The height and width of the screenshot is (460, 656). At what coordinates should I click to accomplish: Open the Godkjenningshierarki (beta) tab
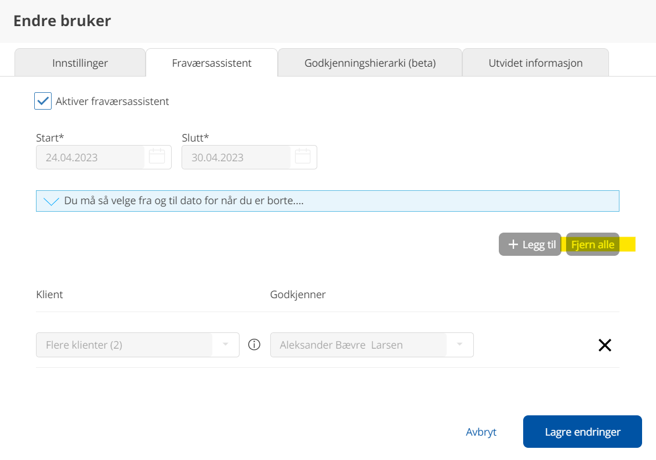(x=369, y=63)
